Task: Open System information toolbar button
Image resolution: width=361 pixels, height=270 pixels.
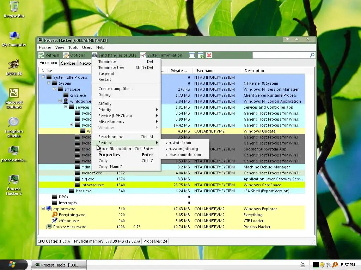Action: (x=161, y=55)
